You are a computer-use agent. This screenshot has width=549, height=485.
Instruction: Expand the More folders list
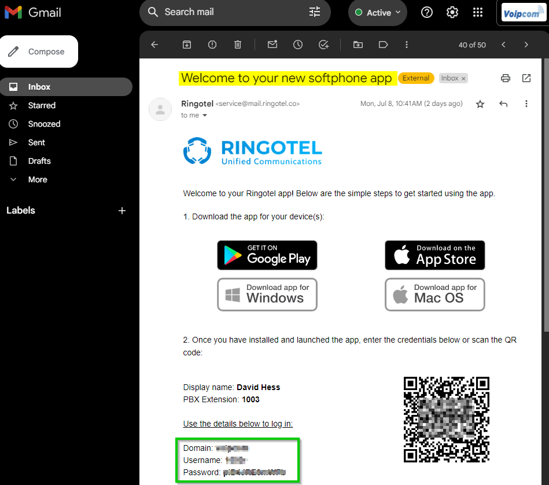pyautogui.click(x=38, y=179)
